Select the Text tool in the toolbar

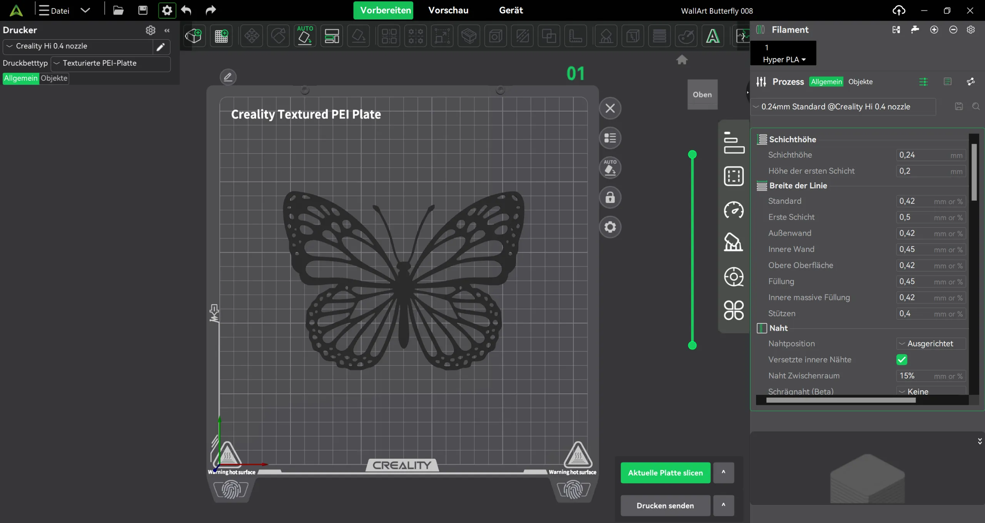(714, 36)
